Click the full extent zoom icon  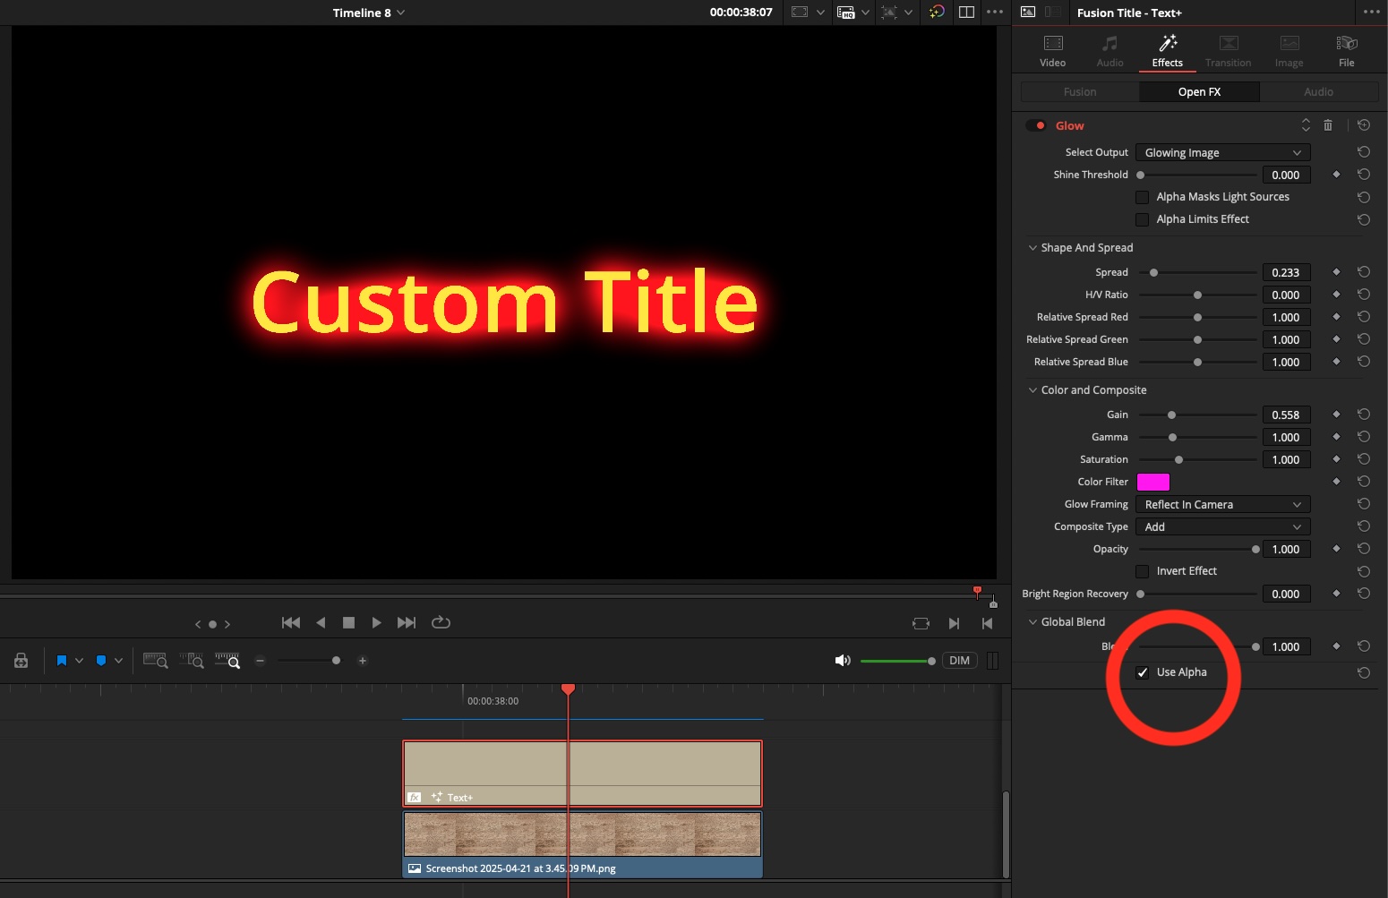click(x=156, y=661)
